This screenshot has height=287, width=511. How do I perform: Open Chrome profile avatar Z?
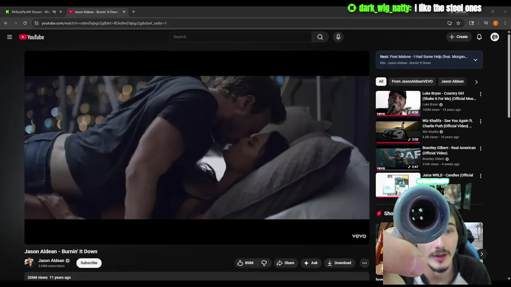495,23
